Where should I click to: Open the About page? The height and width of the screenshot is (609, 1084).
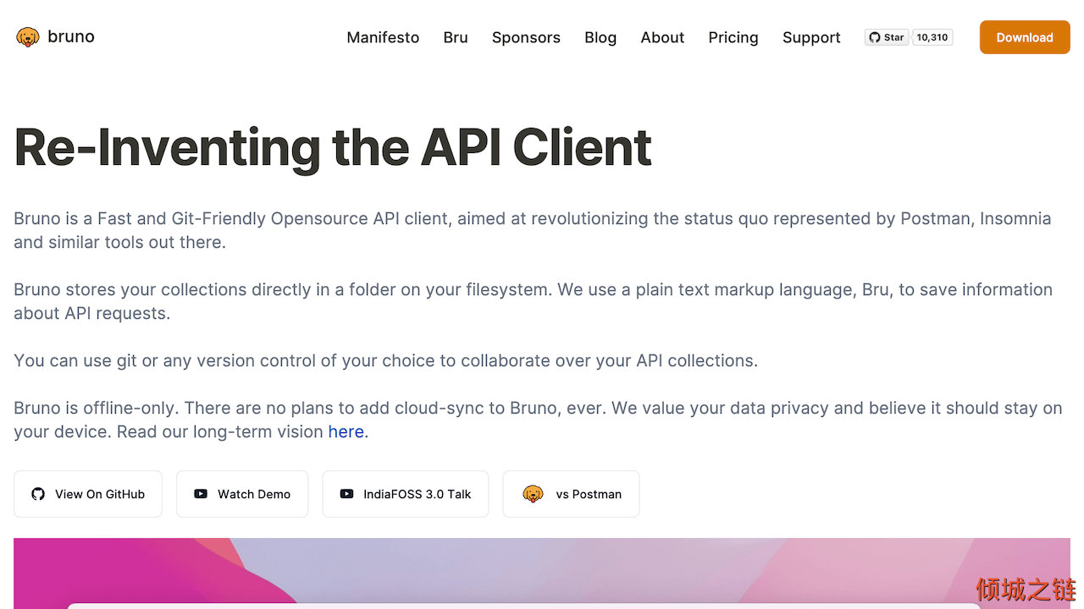tap(662, 37)
